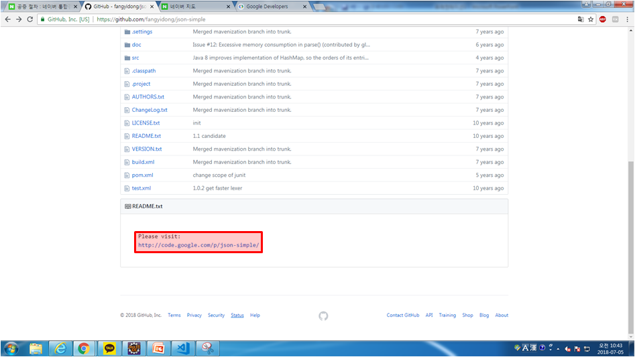Open File Explorer from taskbar
635x357 pixels.
36,348
